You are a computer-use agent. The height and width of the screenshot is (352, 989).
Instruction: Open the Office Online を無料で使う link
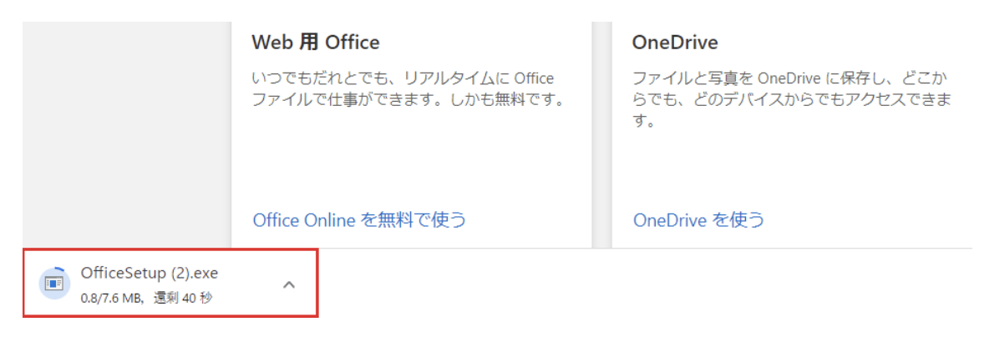[x=359, y=220]
